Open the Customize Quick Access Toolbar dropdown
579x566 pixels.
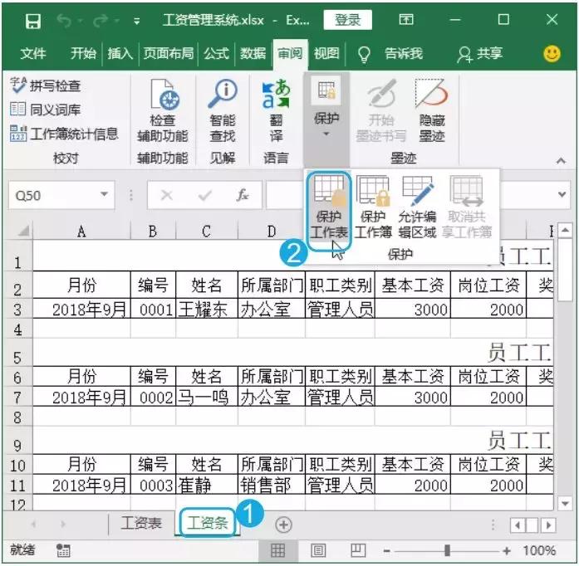coord(136,22)
